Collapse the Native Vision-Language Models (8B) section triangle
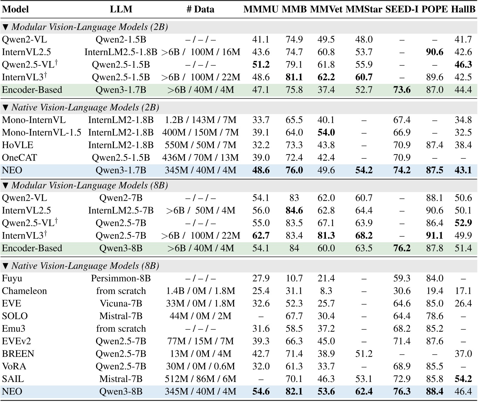 (x=5, y=266)
